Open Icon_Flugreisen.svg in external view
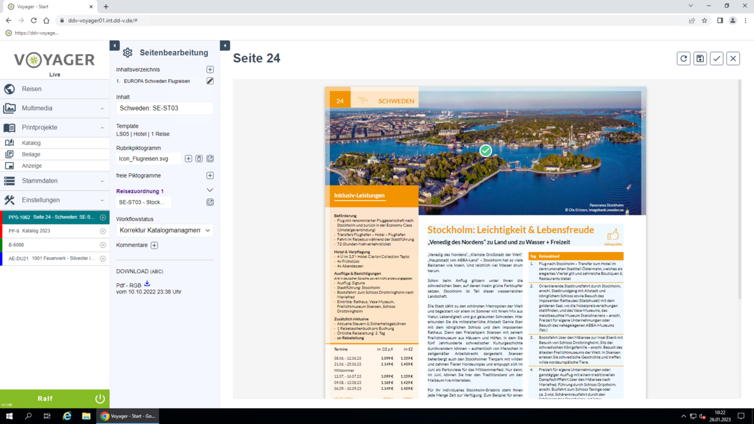Viewport: 754px width, 424px height. click(210, 159)
